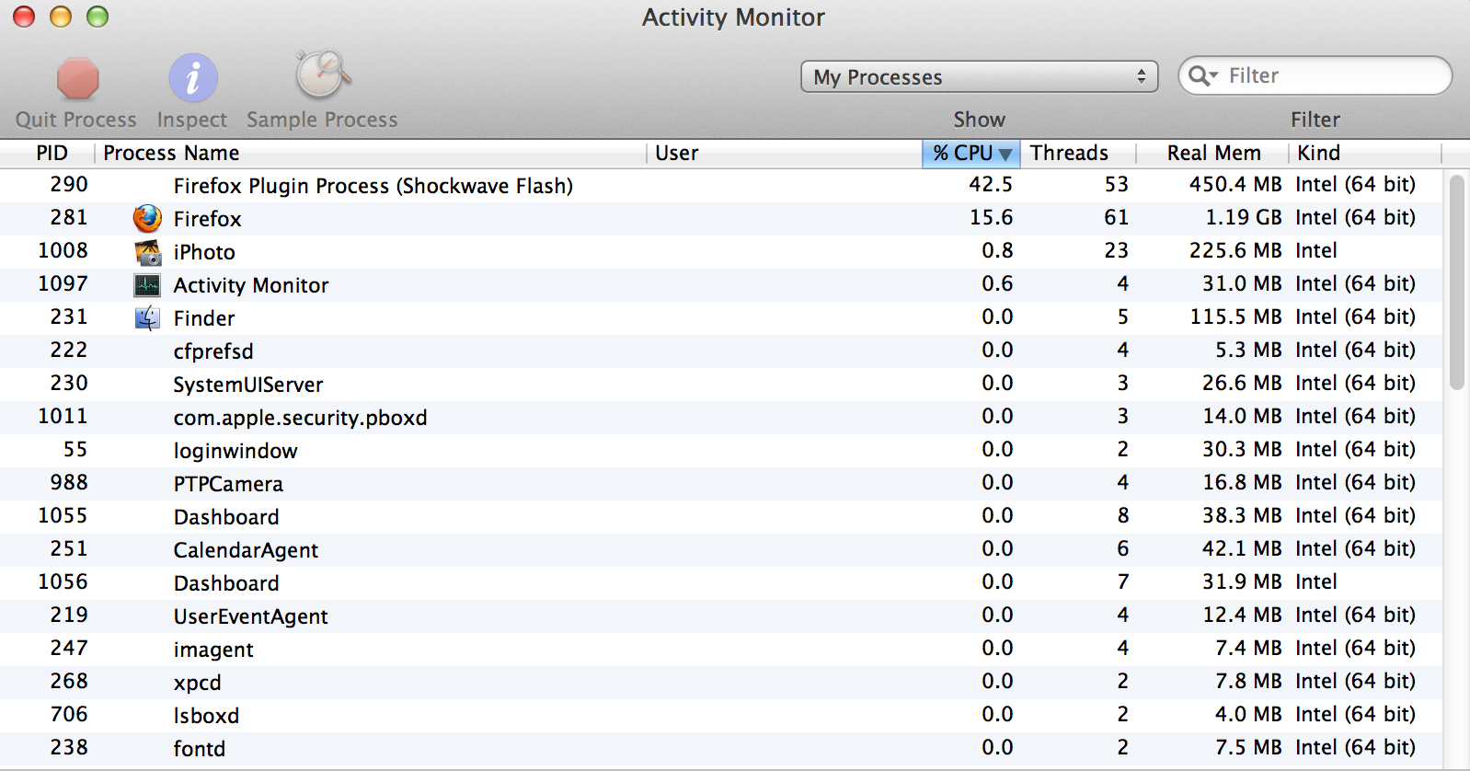This screenshot has width=1470, height=771.
Task: Click the thread count 53 cell
Action: click(x=1117, y=184)
